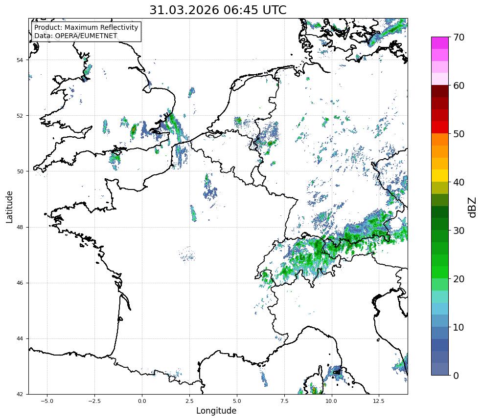
Task: Click longitude tick label "10.0"
Action: (331, 401)
